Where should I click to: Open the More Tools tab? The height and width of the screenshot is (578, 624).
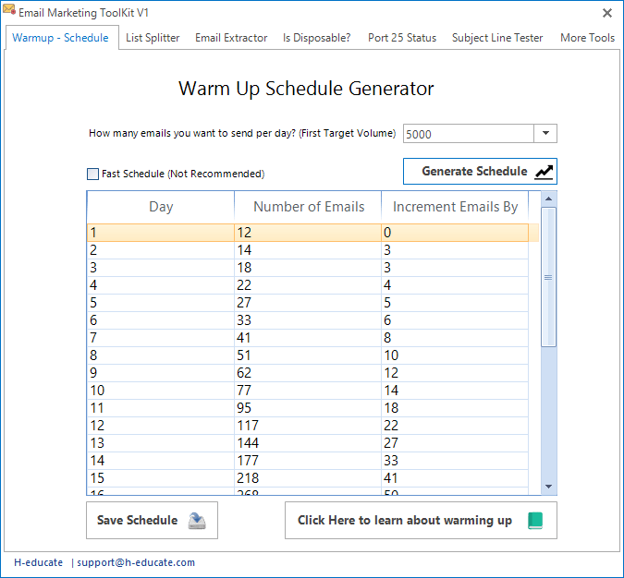click(587, 38)
